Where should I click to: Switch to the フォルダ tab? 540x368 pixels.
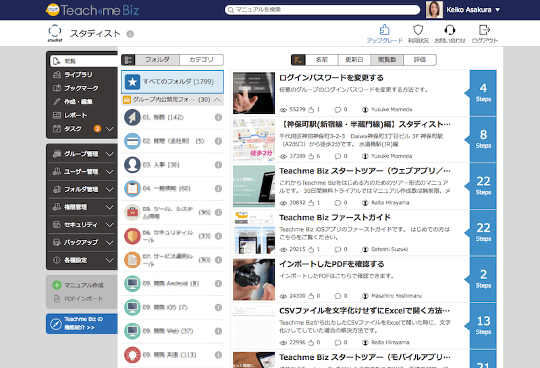point(157,59)
